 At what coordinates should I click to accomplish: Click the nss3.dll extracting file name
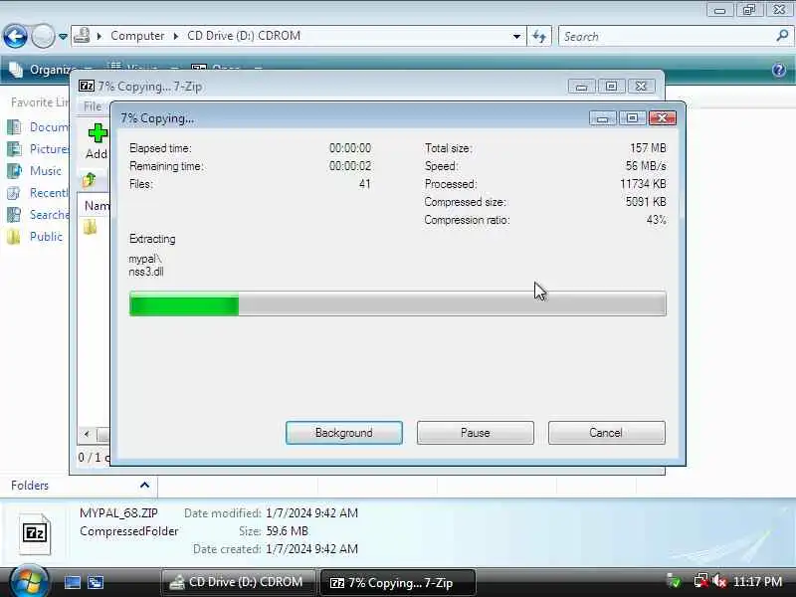(x=146, y=272)
